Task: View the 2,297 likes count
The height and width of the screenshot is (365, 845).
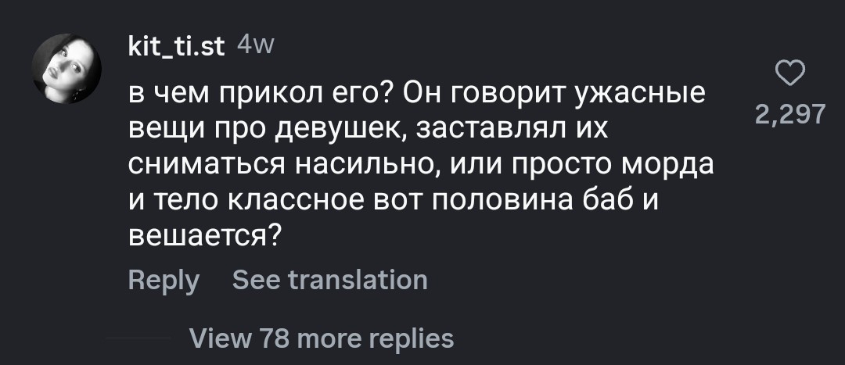Action: pos(789,116)
